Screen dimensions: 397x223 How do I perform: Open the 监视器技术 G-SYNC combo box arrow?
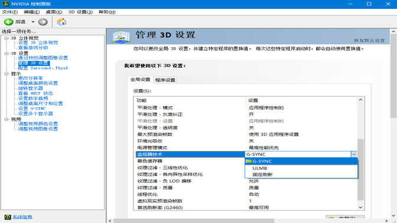click(x=354, y=154)
